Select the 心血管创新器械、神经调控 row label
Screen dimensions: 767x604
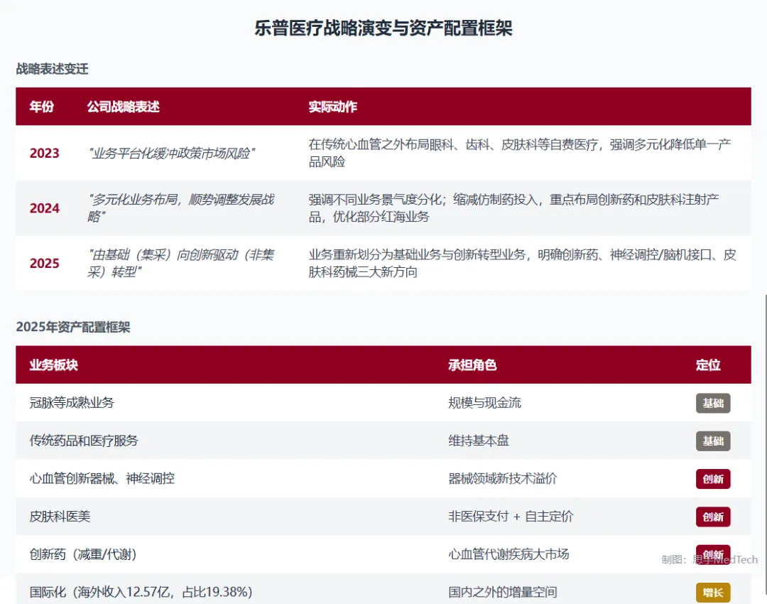102,479
